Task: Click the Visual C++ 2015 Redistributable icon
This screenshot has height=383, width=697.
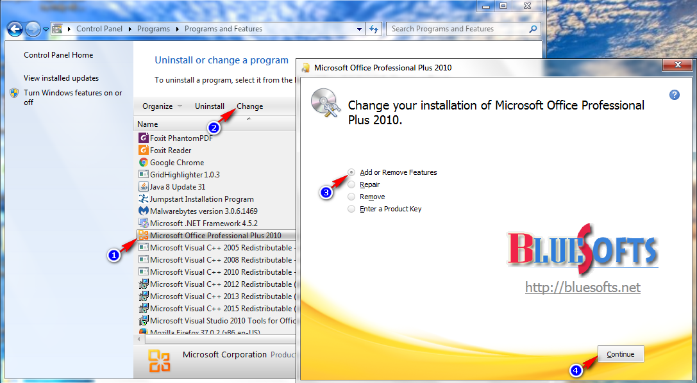Action: pyautogui.click(x=143, y=309)
